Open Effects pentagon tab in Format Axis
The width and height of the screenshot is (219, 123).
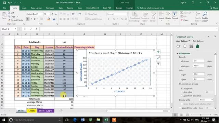coord(185,46)
